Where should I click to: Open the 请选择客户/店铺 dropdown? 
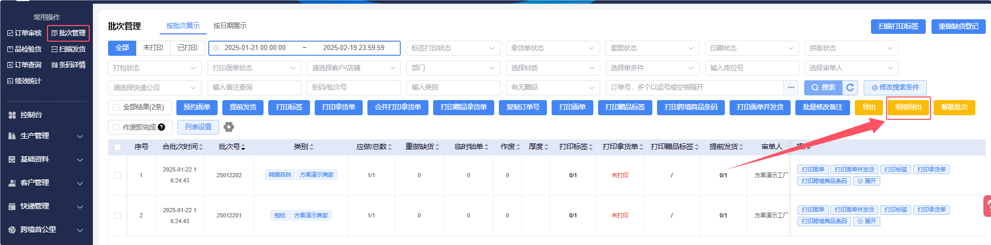coord(354,68)
